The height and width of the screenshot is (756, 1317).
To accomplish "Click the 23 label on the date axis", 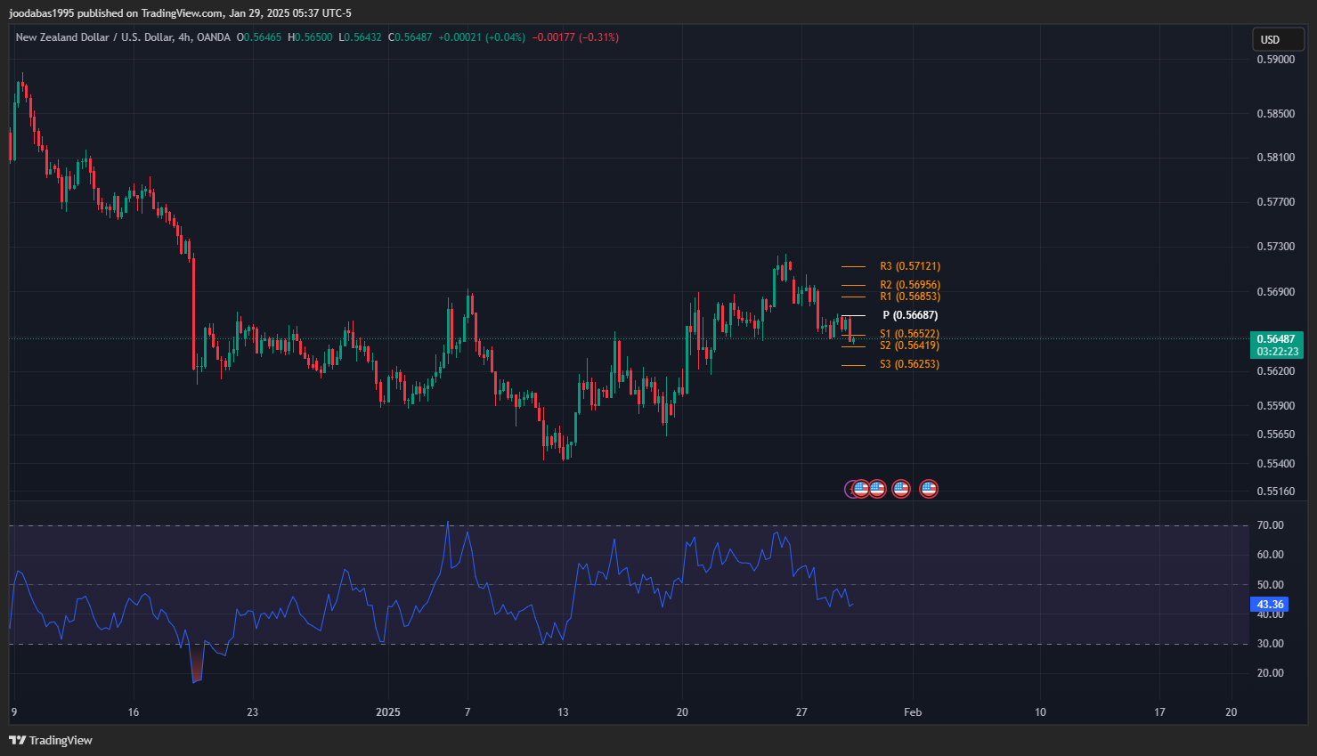I will point(253,712).
